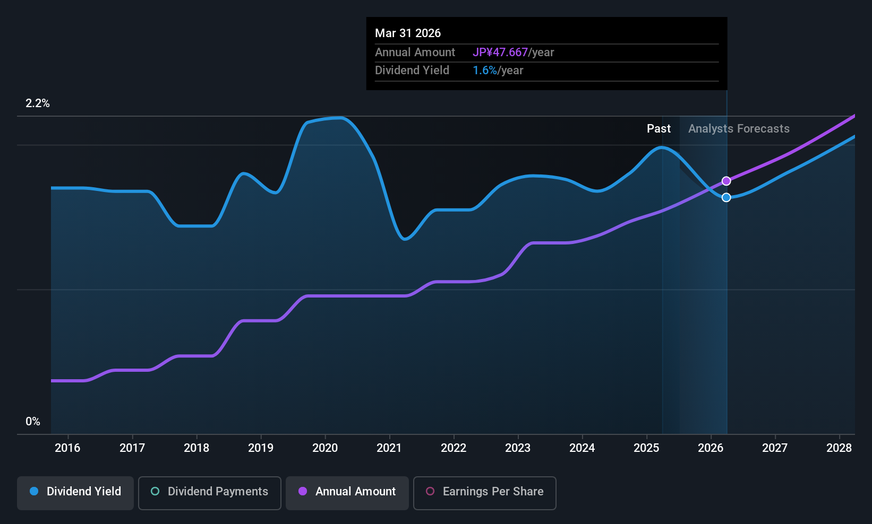The height and width of the screenshot is (524, 872).
Task: Select the 2024 x-axis label
Action: (x=582, y=448)
